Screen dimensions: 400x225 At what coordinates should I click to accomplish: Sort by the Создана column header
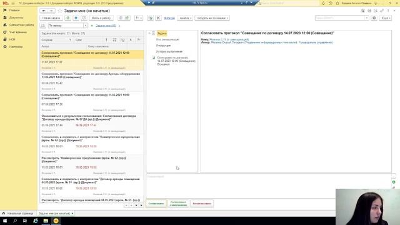[56, 40]
